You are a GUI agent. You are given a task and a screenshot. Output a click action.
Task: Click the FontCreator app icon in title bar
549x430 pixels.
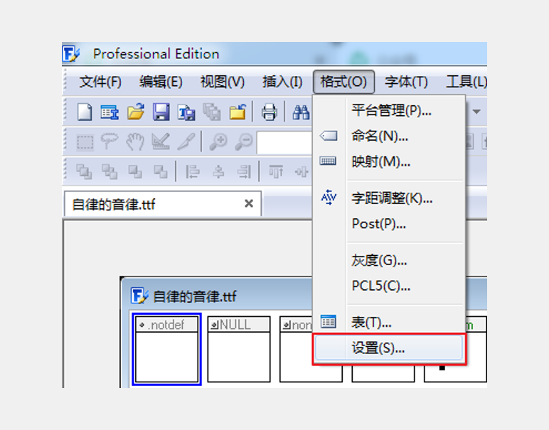[71, 54]
